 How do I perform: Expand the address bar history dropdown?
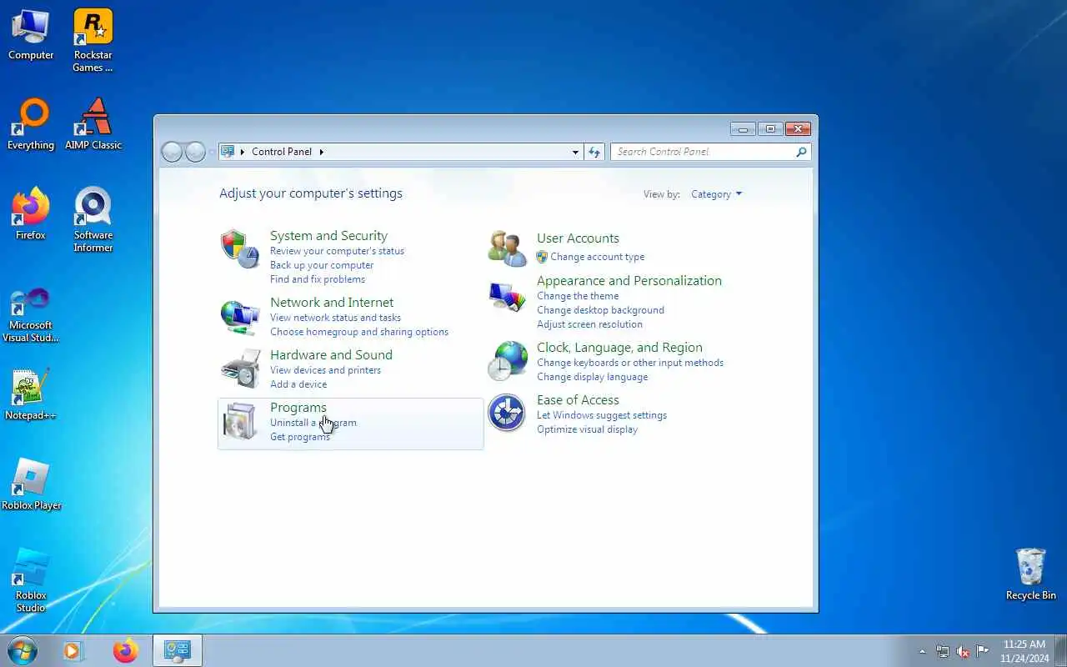pos(575,152)
